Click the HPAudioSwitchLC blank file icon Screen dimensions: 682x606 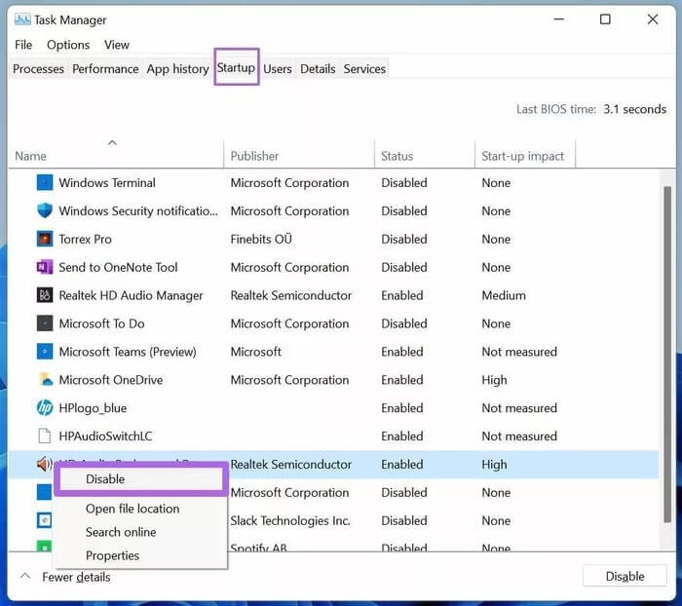pyautogui.click(x=45, y=436)
